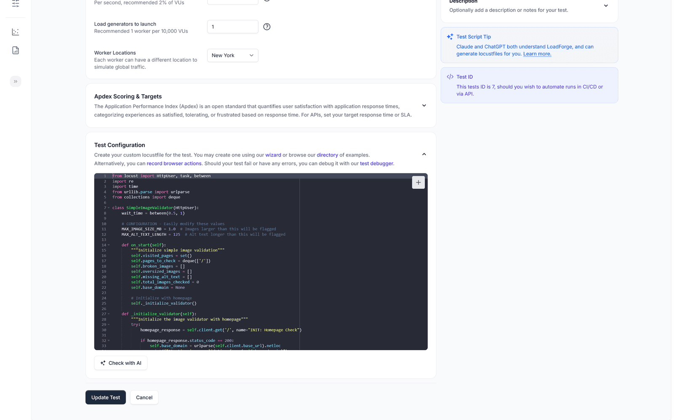Expand the Description panel chevron
This screenshot has width=674, height=420.
pos(606,6)
